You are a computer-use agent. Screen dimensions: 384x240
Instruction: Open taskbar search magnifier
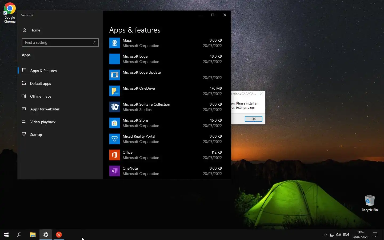click(x=19, y=235)
